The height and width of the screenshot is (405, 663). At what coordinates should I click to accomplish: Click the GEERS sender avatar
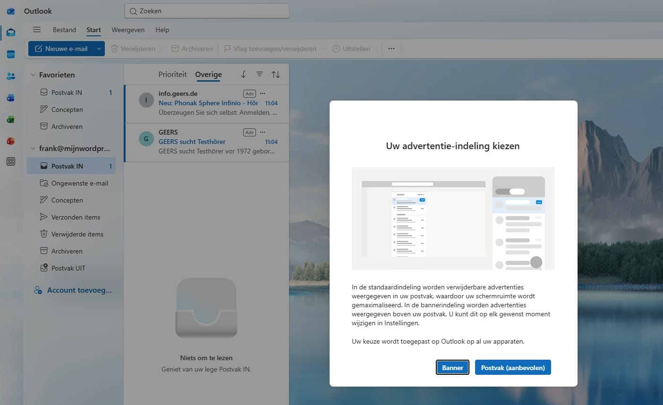pos(146,139)
